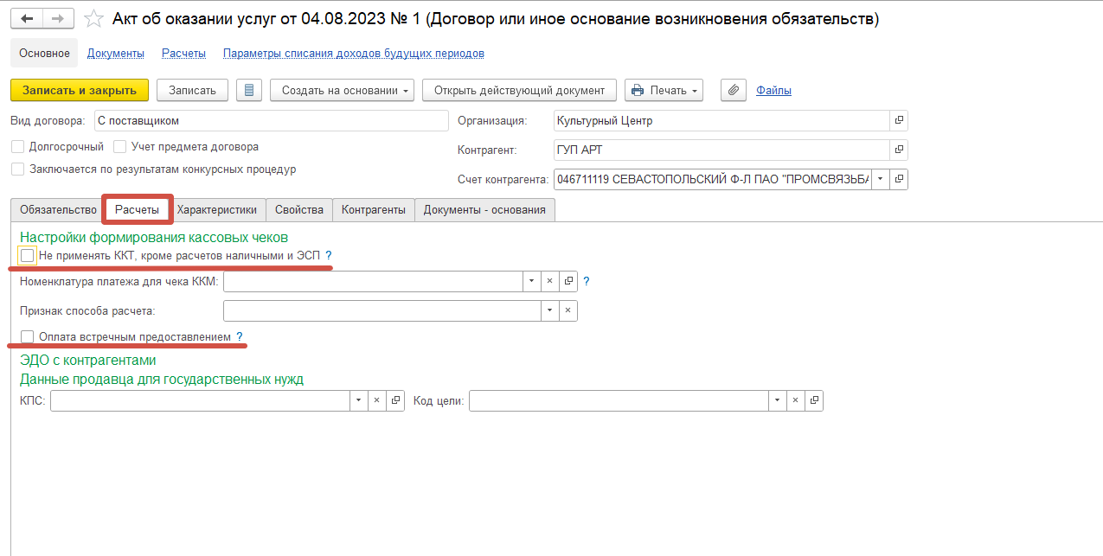Click the Вид договора input field

point(272,121)
